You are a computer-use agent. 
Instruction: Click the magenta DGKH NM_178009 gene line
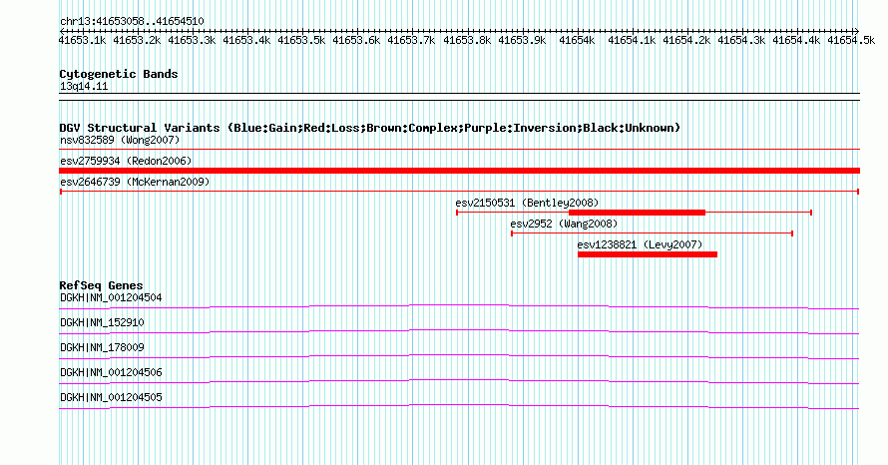[x=459, y=357]
